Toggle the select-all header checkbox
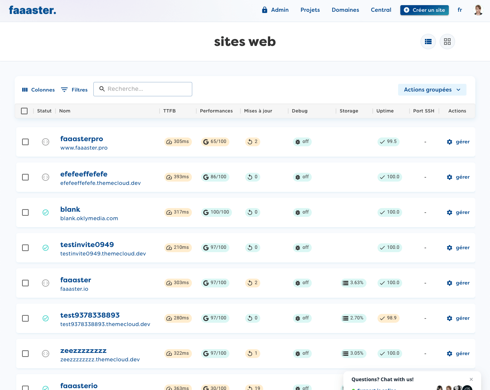This screenshot has height=390, width=490. click(24, 111)
